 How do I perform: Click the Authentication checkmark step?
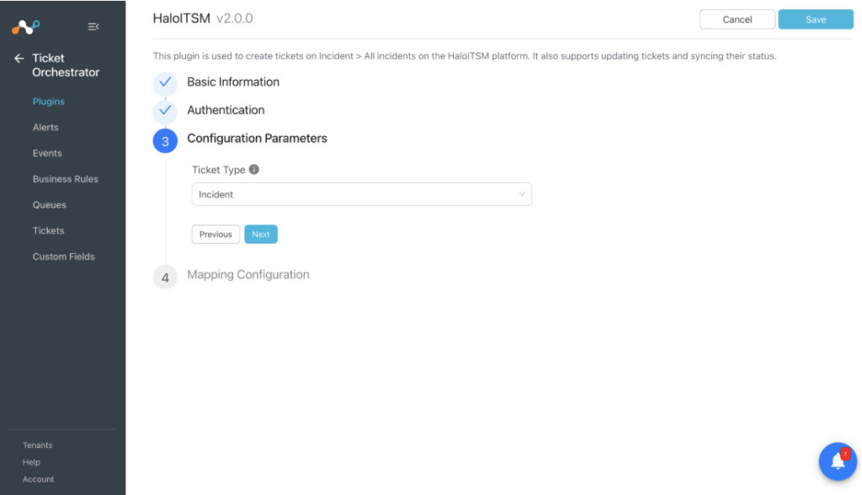165,111
